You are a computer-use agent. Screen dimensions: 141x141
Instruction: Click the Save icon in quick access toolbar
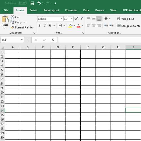click(32, 3)
